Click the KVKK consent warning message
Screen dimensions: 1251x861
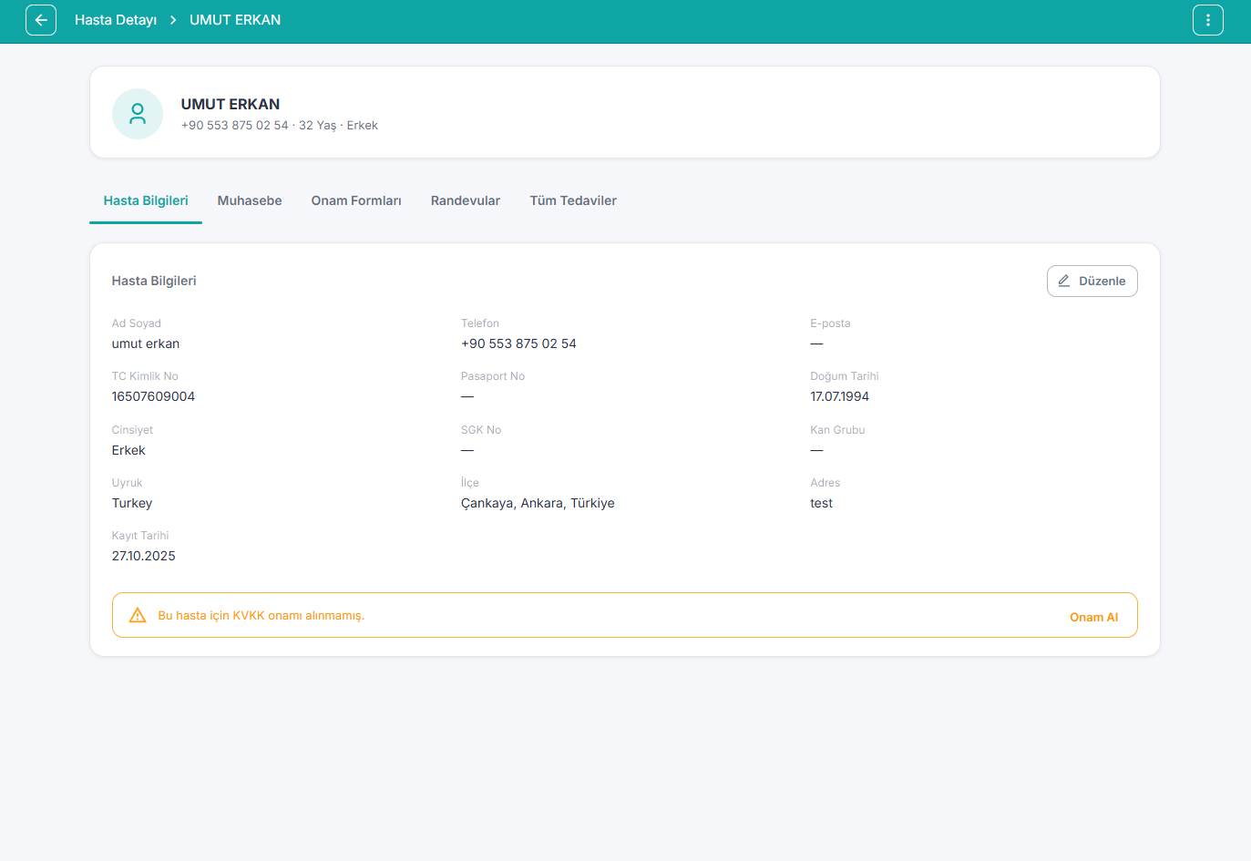click(x=261, y=616)
